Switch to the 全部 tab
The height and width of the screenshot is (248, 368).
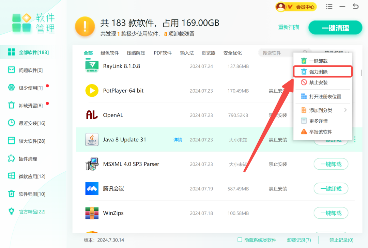(x=88, y=53)
